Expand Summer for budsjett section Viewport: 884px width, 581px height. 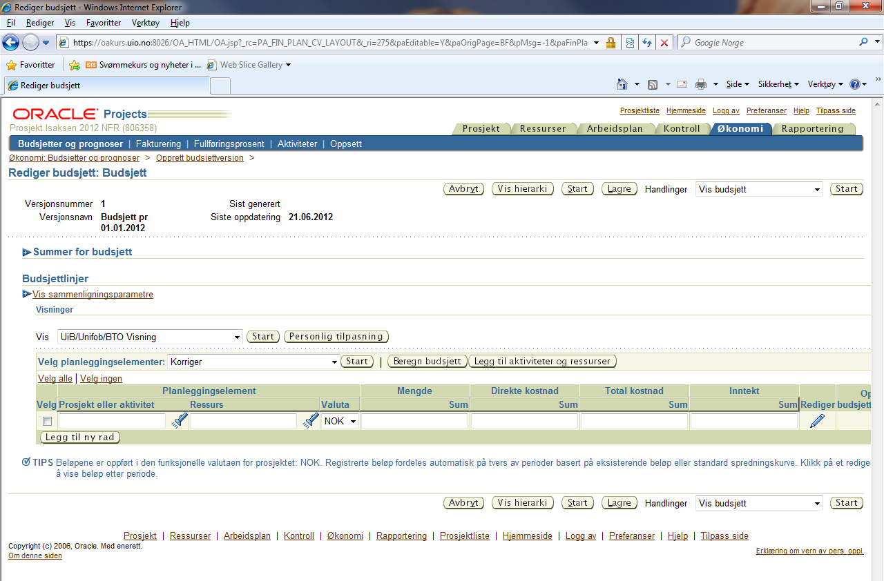(x=27, y=253)
